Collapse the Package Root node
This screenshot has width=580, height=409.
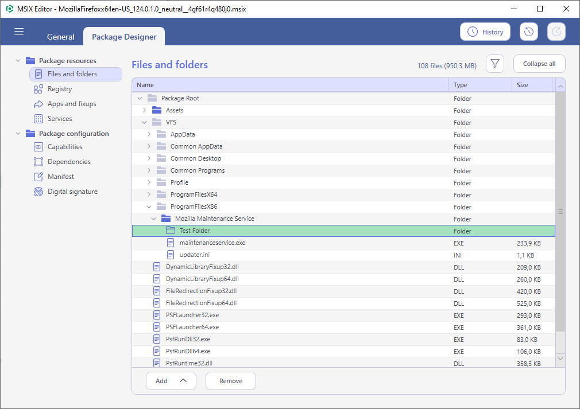140,98
